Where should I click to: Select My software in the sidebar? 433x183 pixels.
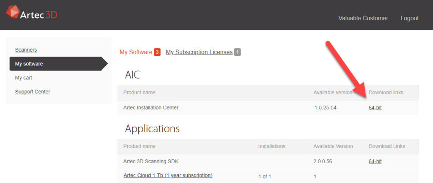[58, 64]
